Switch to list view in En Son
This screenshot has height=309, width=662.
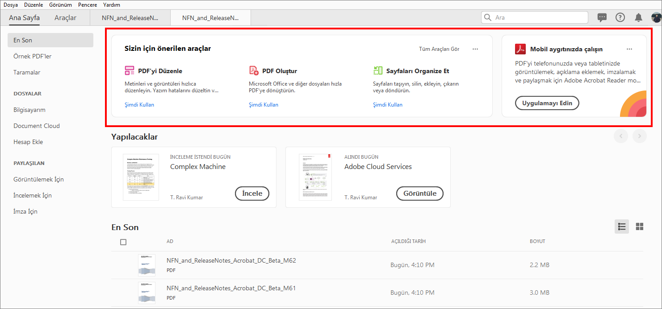tap(622, 227)
